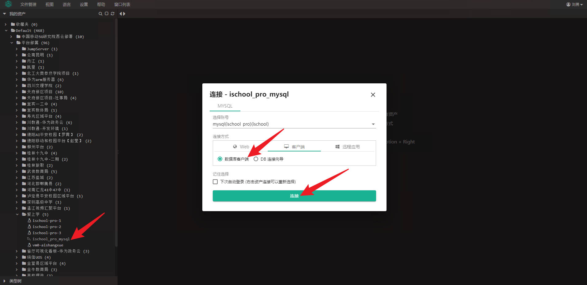Expand the 华为arm服务器 folder
This screenshot has width=587, height=285.
point(17,80)
